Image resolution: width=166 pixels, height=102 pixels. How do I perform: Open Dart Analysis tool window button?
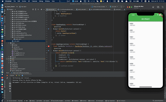point(121,101)
